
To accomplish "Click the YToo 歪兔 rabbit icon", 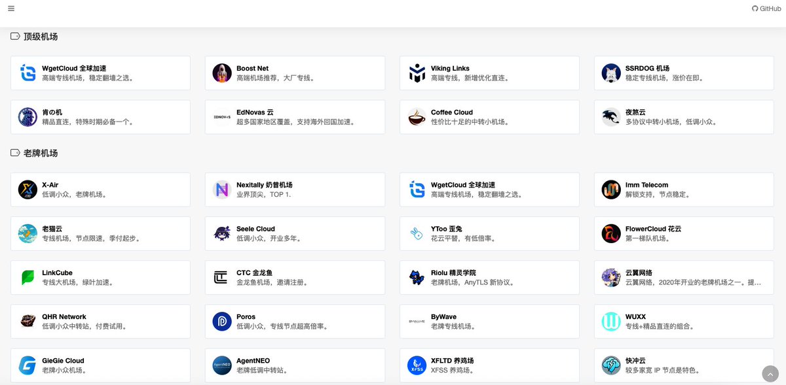I will click(417, 233).
